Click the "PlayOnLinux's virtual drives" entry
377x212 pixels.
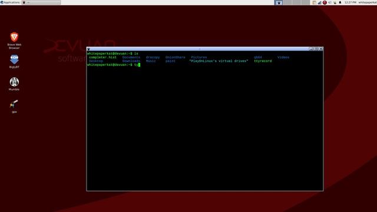coord(219,61)
